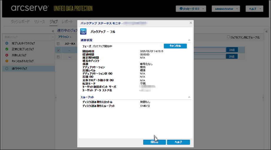The width and height of the screenshot is (271, 150).
Task: Click 詳細 button in first job row
Action: [232, 50]
